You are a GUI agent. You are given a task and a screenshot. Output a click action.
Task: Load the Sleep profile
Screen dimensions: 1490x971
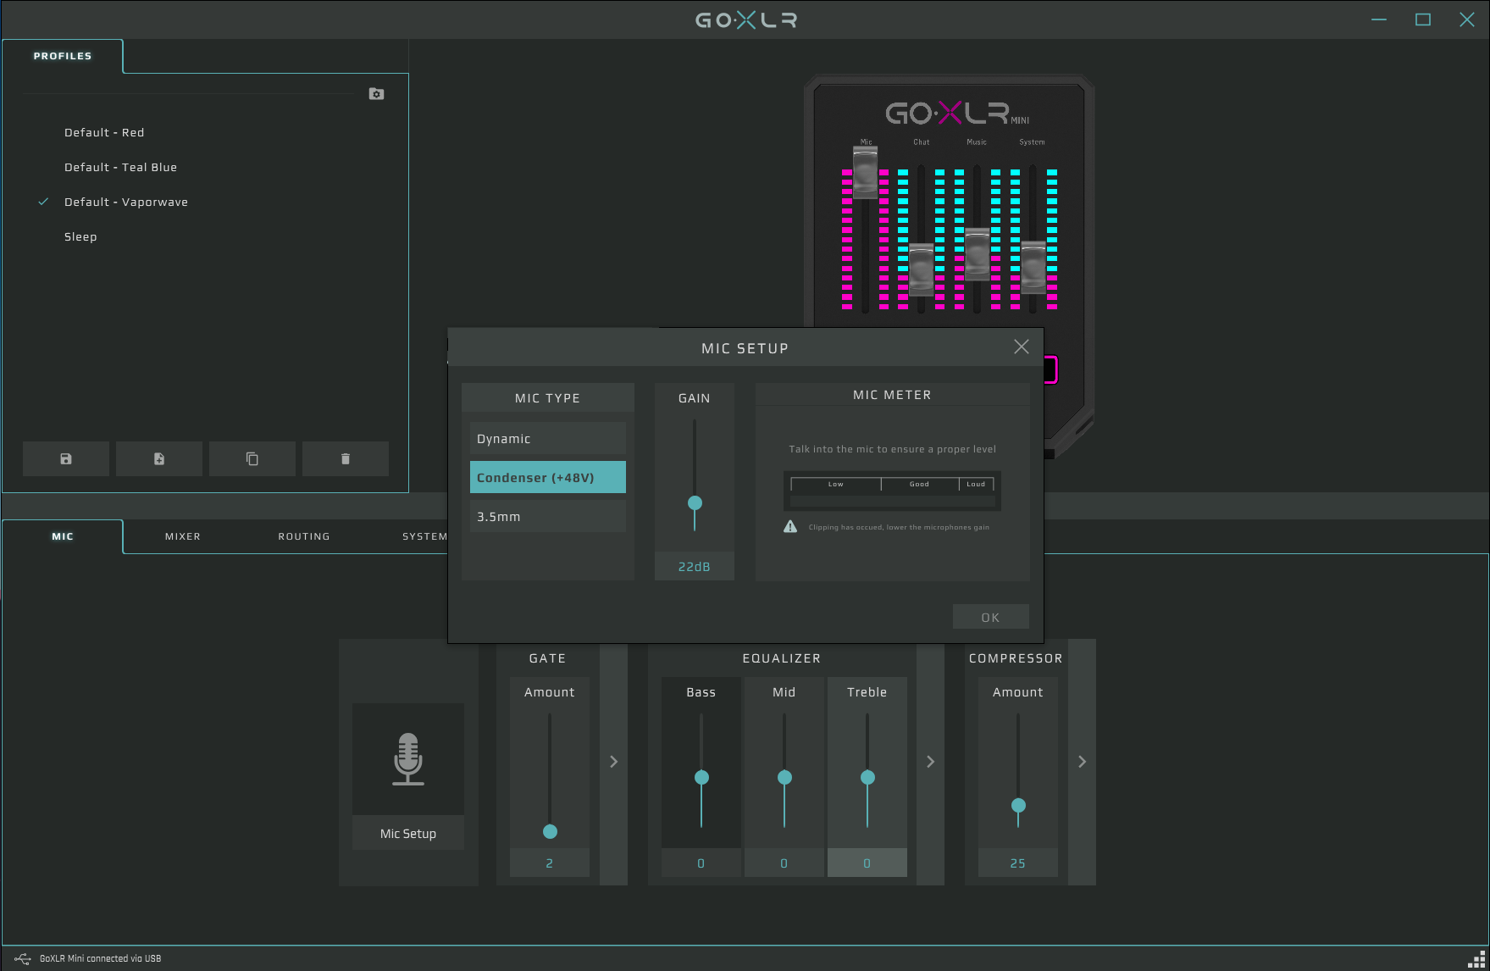pyautogui.click(x=80, y=236)
